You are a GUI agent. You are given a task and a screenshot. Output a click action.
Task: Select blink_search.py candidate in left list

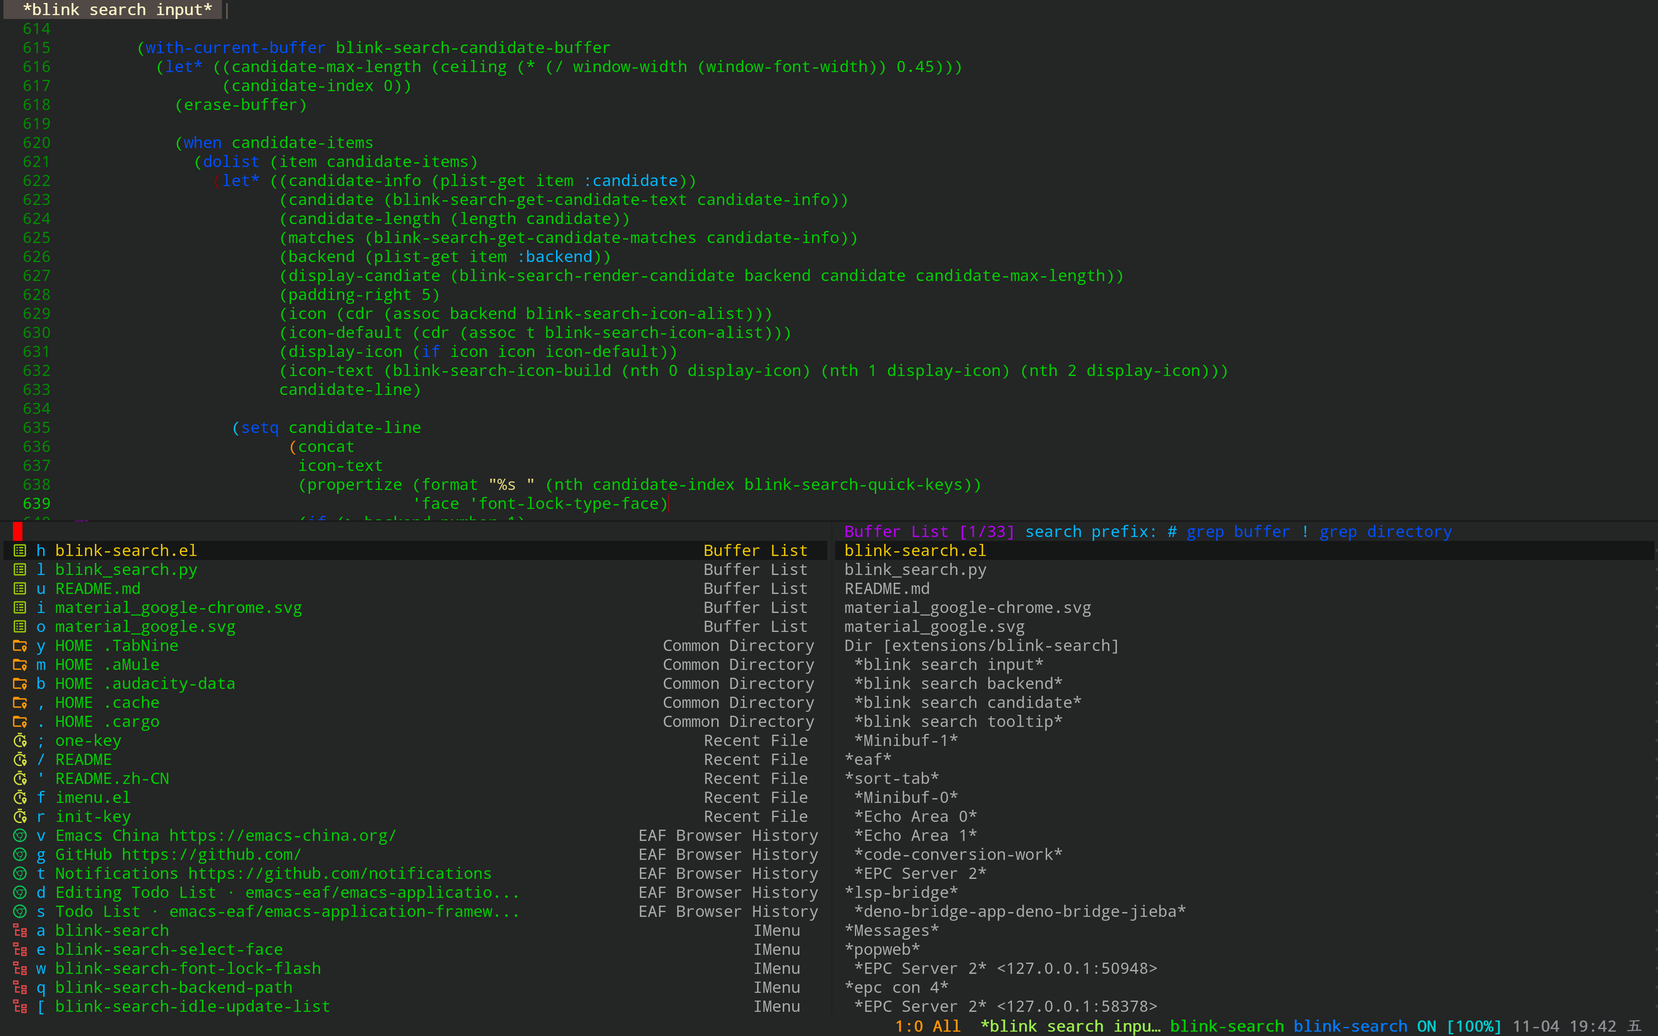click(x=126, y=569)
